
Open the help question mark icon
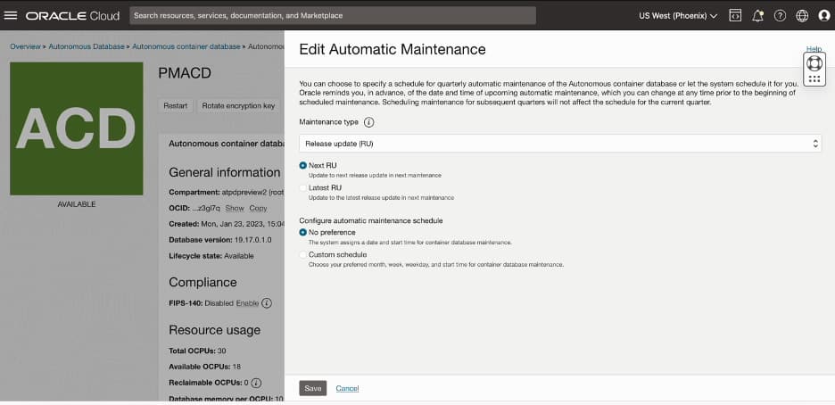[x=780, y=15]
